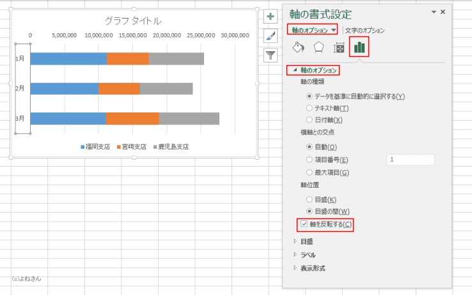Click the 項目番号 value input field
The image size is (472, 295).
point(411,160)
